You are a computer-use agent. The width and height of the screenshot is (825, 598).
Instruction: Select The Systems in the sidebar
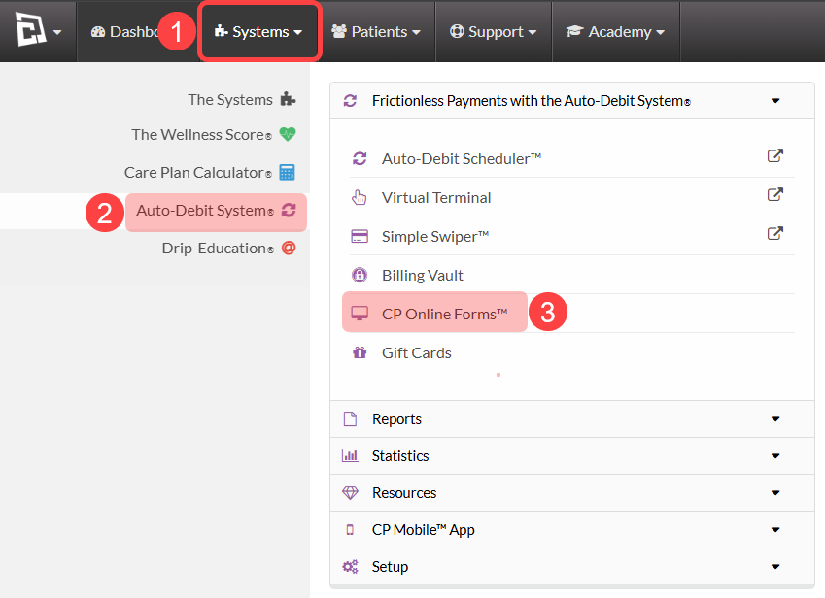point(230,99)
